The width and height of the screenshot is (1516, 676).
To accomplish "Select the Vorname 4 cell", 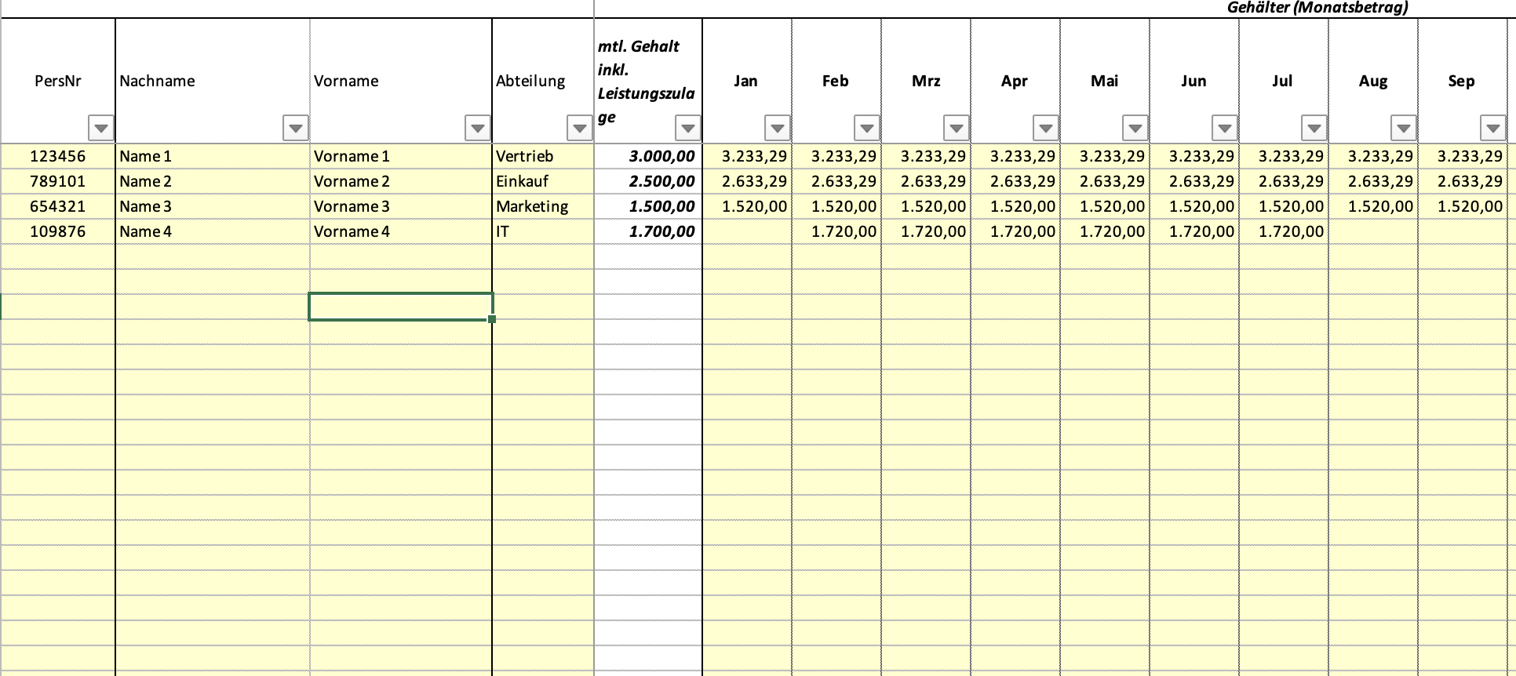I will pos(401,231).
